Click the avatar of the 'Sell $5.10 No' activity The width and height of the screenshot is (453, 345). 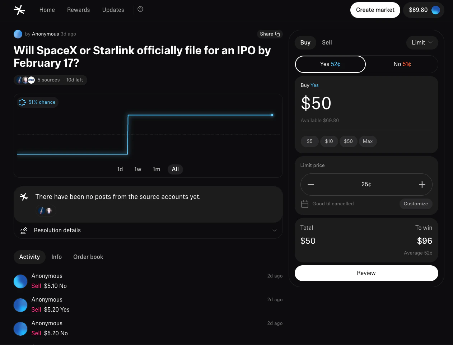20,281
